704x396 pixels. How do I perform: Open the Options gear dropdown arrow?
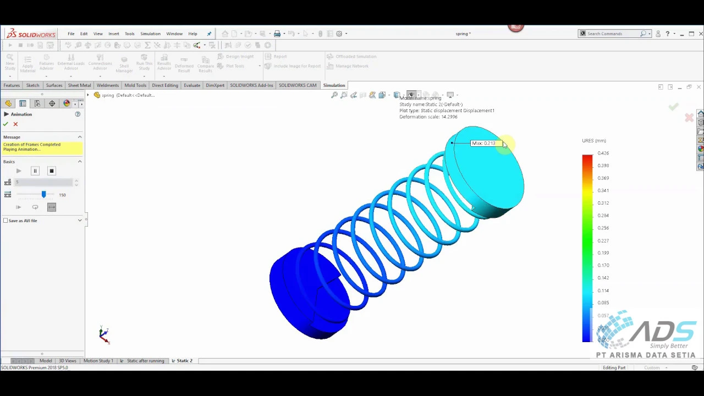346,34
